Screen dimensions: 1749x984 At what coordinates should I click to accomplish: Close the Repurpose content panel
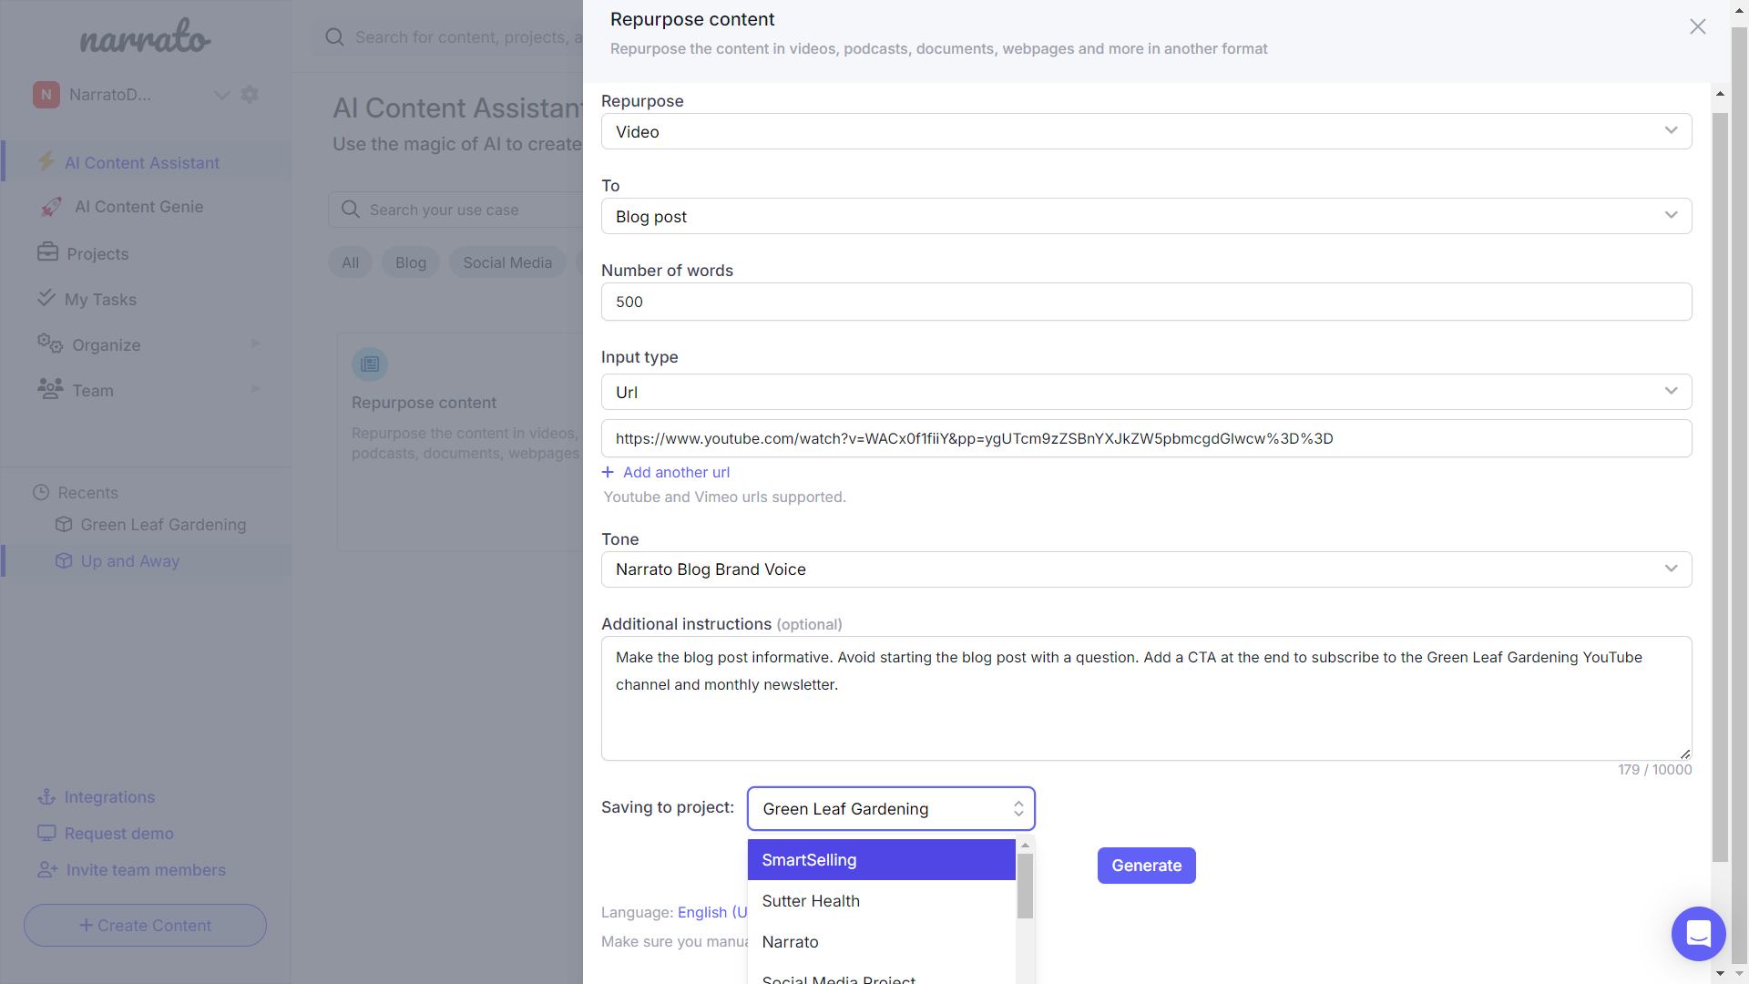tap(1697, 27)
